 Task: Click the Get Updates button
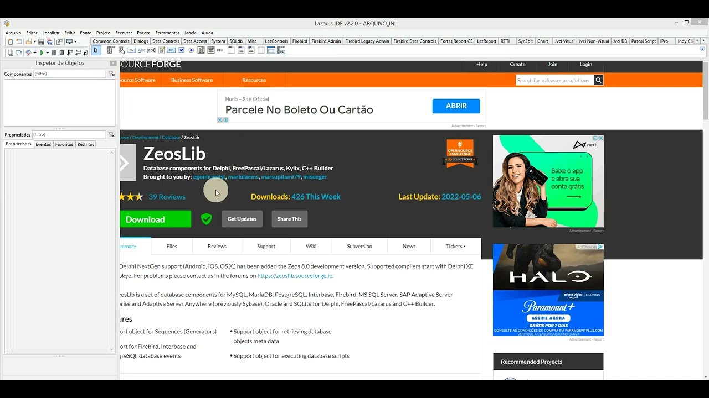click(242, 219)
